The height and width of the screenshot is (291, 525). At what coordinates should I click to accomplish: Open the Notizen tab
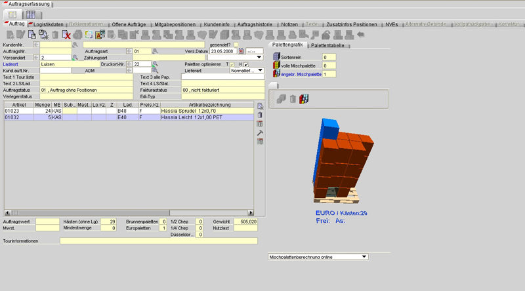(x=289, y=24)
